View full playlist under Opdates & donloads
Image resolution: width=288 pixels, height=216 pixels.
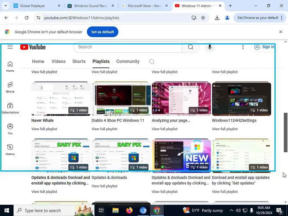tap(105, 186)
